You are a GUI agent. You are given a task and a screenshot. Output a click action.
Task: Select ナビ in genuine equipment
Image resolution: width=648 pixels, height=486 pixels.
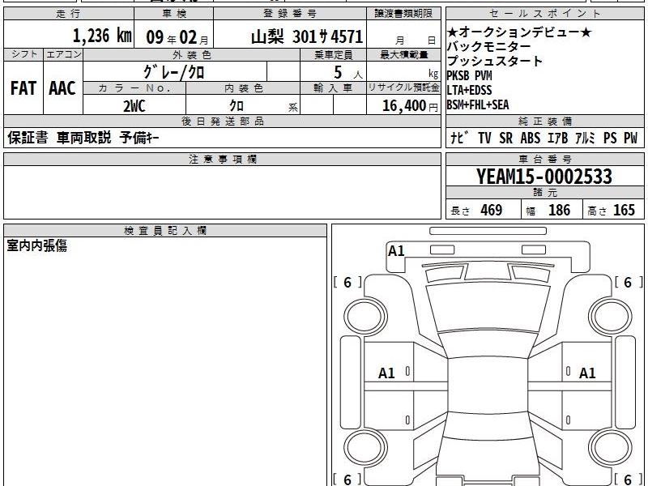point(459,138)
